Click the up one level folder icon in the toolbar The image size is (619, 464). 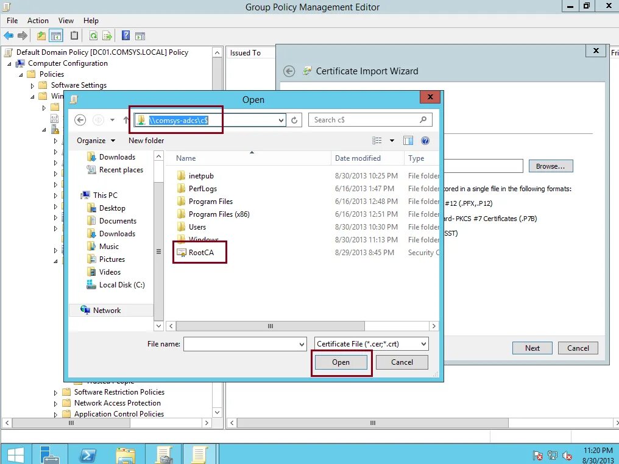pos(41,36)
